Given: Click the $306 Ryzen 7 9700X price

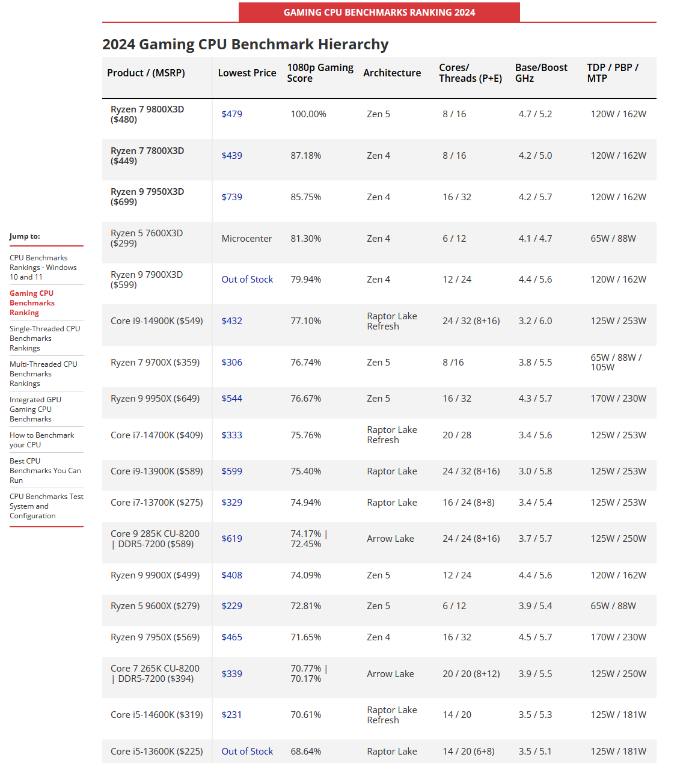Looking at the screenshot, I should (231, 363).
